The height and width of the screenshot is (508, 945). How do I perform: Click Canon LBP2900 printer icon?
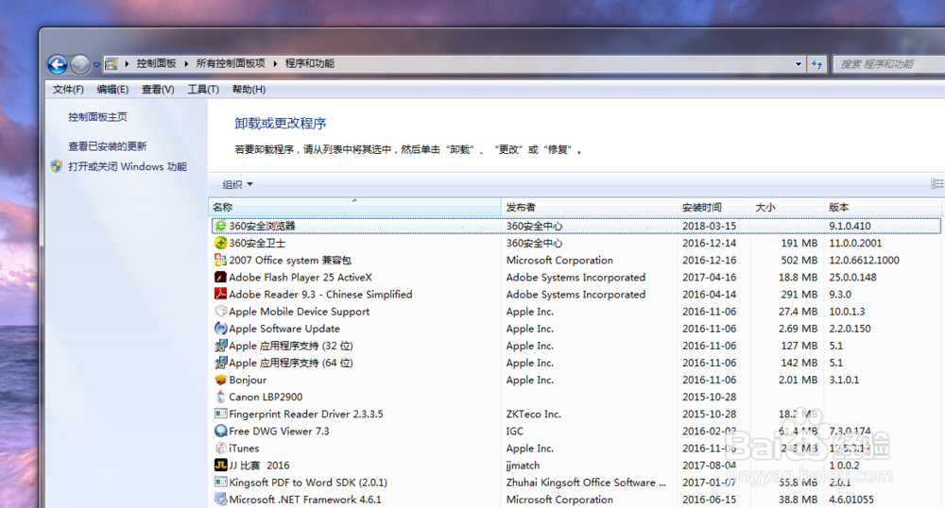pyautogui.click(x=220, y=397)
